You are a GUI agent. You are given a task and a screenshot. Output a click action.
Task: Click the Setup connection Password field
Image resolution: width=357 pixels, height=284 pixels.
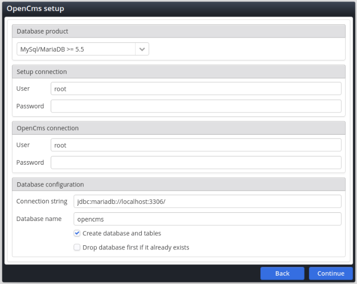[196, 106]
